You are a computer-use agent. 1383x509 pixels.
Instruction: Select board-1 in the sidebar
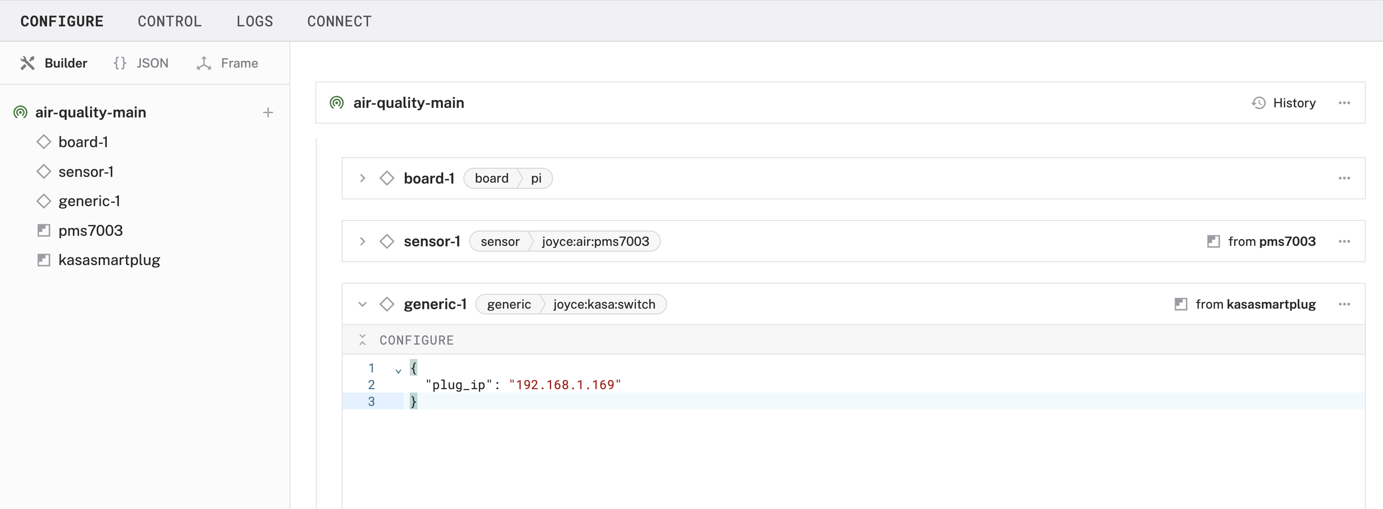83,142
